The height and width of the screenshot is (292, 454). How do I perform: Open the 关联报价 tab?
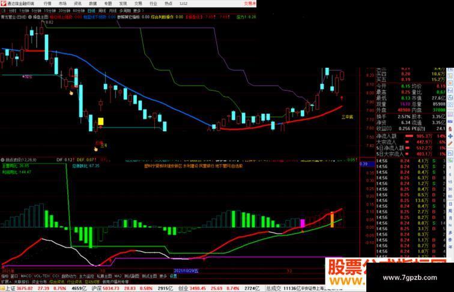[x=22, y=282]
